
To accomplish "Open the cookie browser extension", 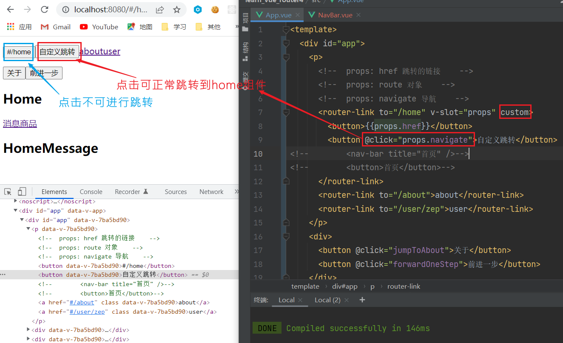I will [215, 9].
